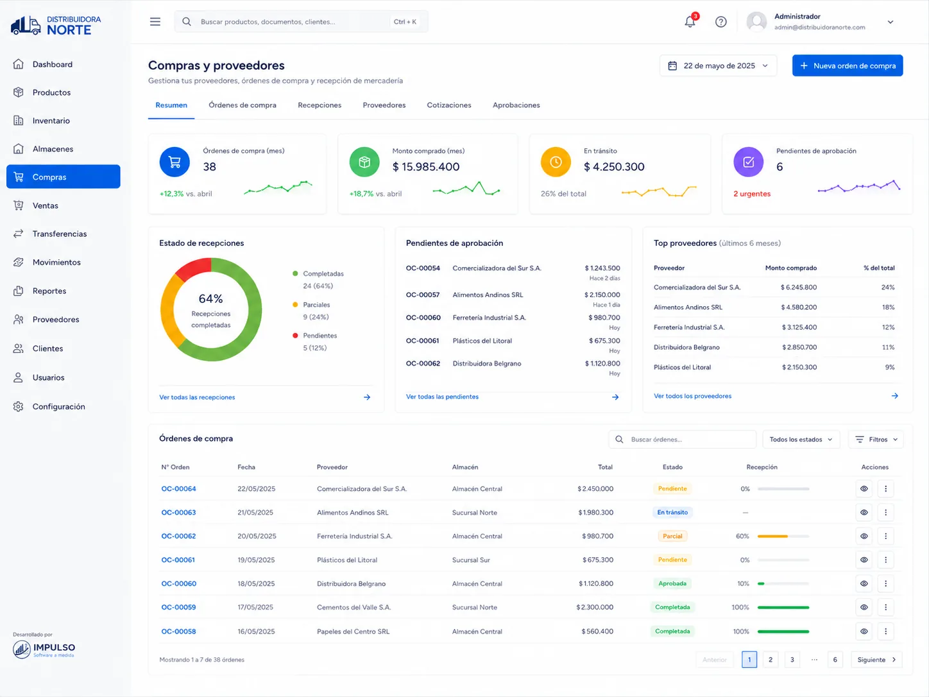Follow Ver todos los proveedores link
929x697 pixels.
pos(692,396)
